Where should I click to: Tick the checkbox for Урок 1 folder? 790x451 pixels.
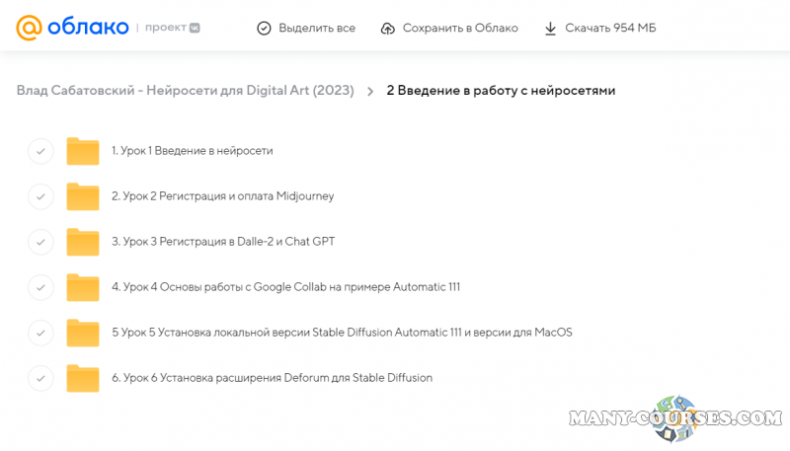(40, 151)
